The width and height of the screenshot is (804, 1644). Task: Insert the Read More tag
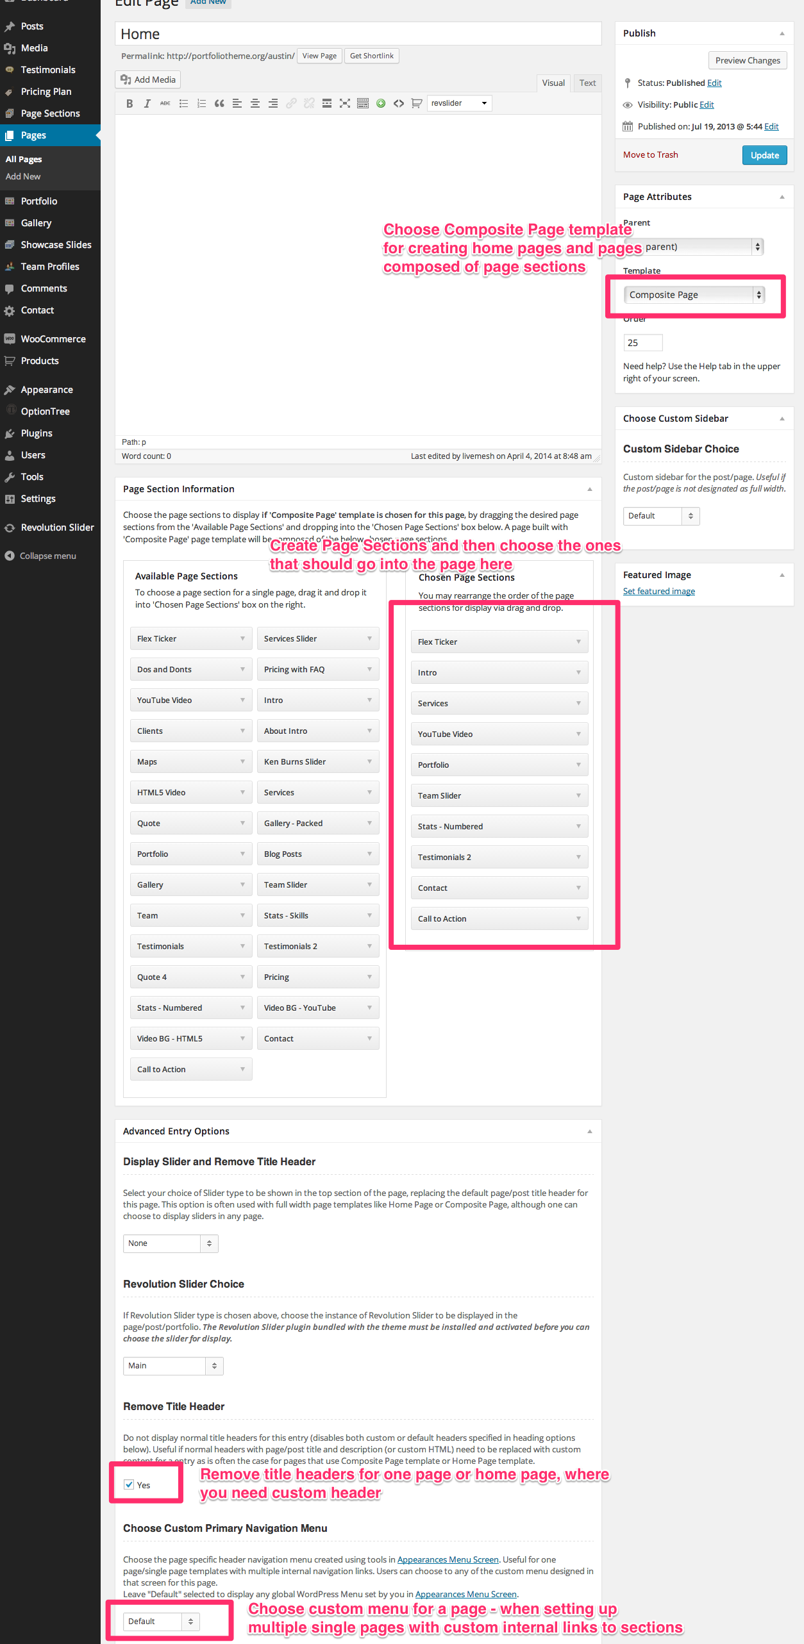[x=327, y=103]
